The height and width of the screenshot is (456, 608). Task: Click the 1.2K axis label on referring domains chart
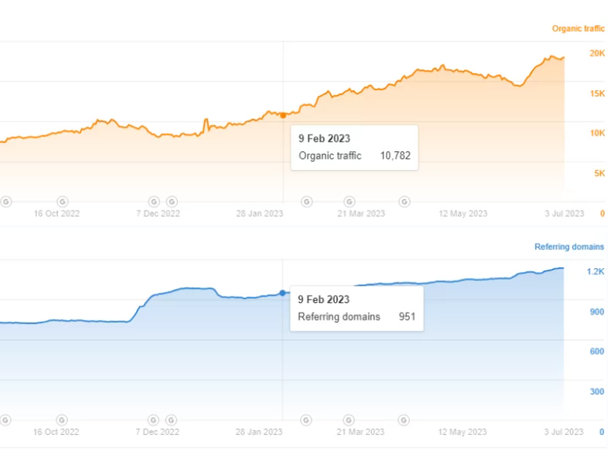coord(596,271)
